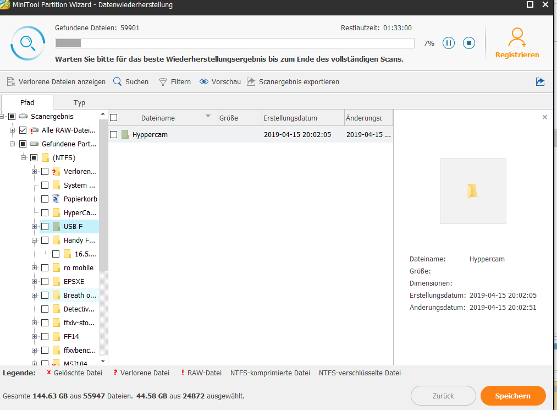Click the folder preview thumbnail
Viewport: 557px width, 410px height.
click(x=473, y=191)
